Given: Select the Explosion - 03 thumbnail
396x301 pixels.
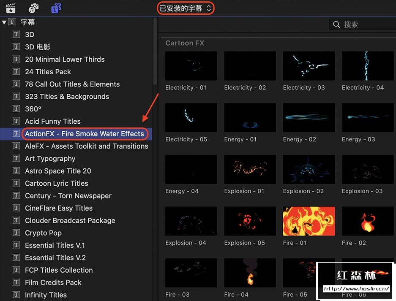Looking at the screenshot, I should (368, 169).
